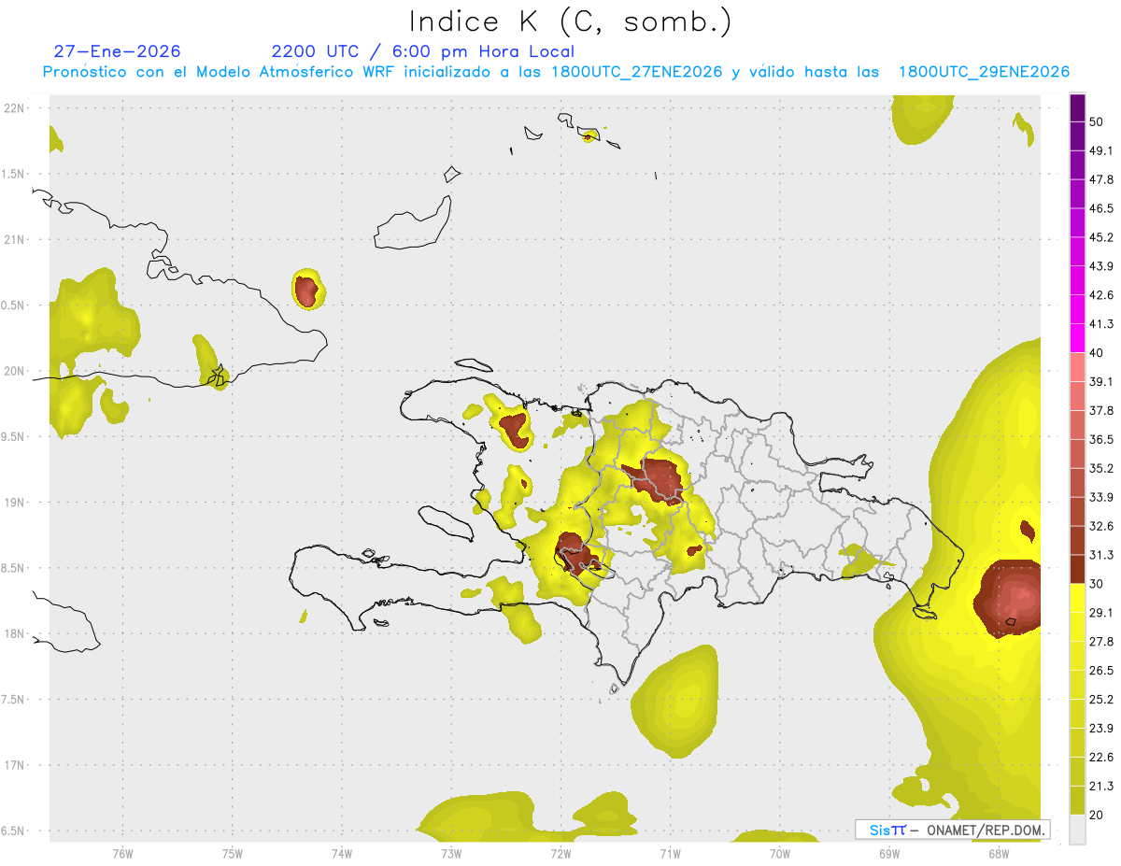
Task: Click the "Pronóstico con el Modelo Atmosferico WRF" line
Action: click(x=556, y=72)
